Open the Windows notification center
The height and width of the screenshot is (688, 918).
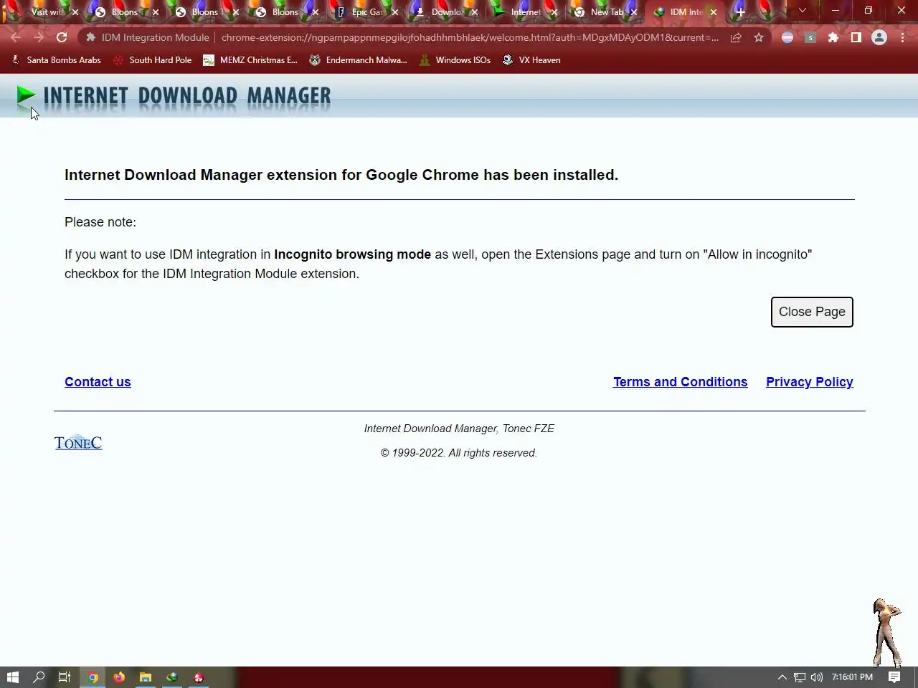click(894, 677)
